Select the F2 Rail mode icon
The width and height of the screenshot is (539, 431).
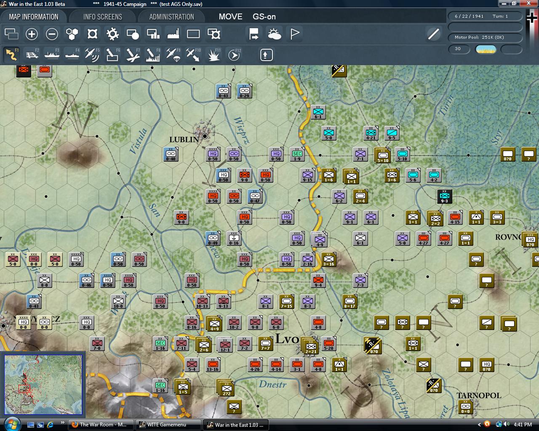(x=32, y=55)
